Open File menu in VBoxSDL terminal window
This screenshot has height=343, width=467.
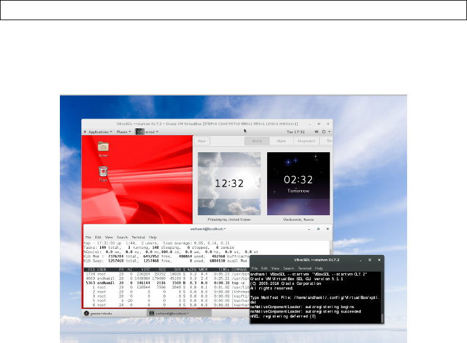click(255, 268)
